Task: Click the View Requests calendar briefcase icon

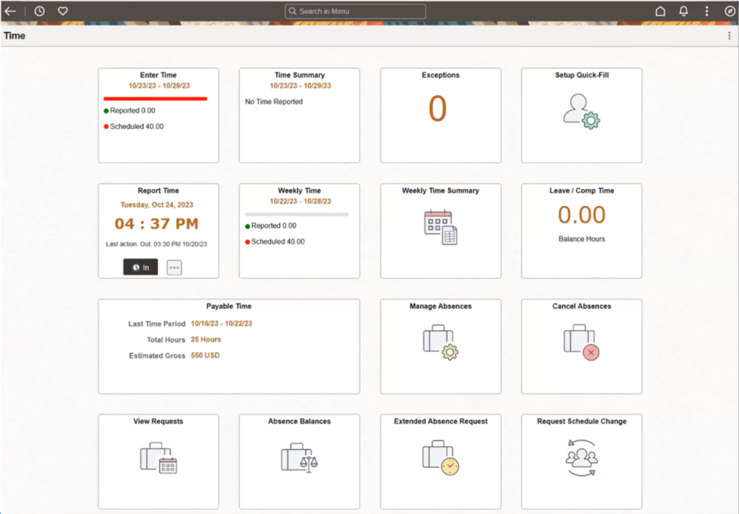Action: pyautogui.click(x=158, y=461)
